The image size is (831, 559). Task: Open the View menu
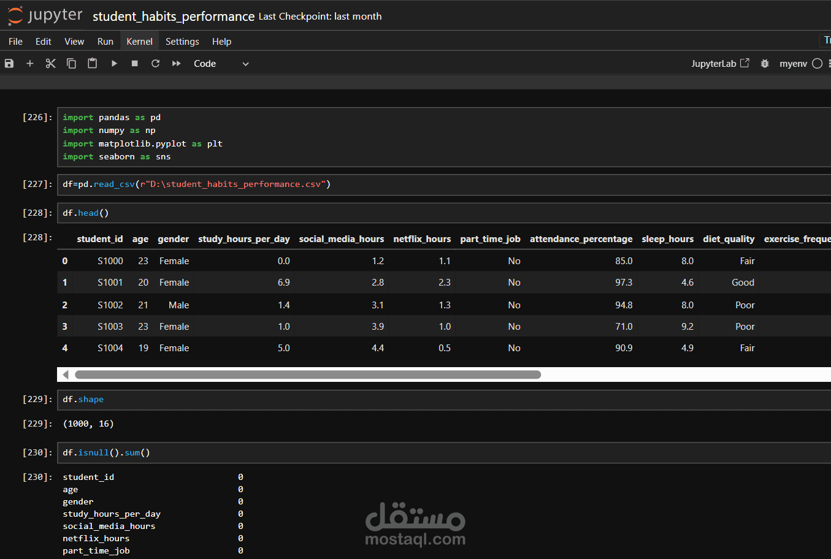click(74, 42)
